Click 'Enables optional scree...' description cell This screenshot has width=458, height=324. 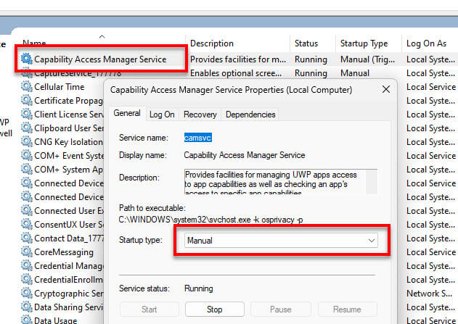click(x=236, y=73)
